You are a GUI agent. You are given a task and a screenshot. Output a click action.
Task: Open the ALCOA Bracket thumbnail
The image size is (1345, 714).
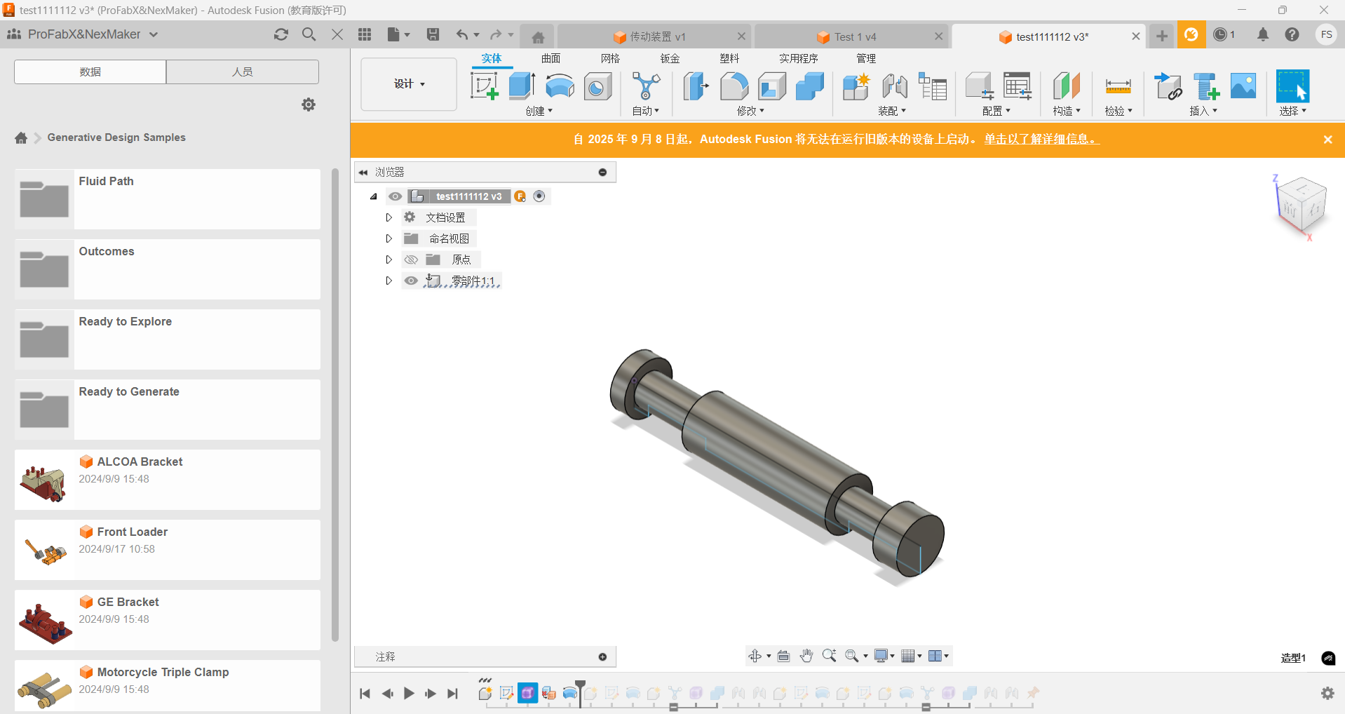click(44, 480)
